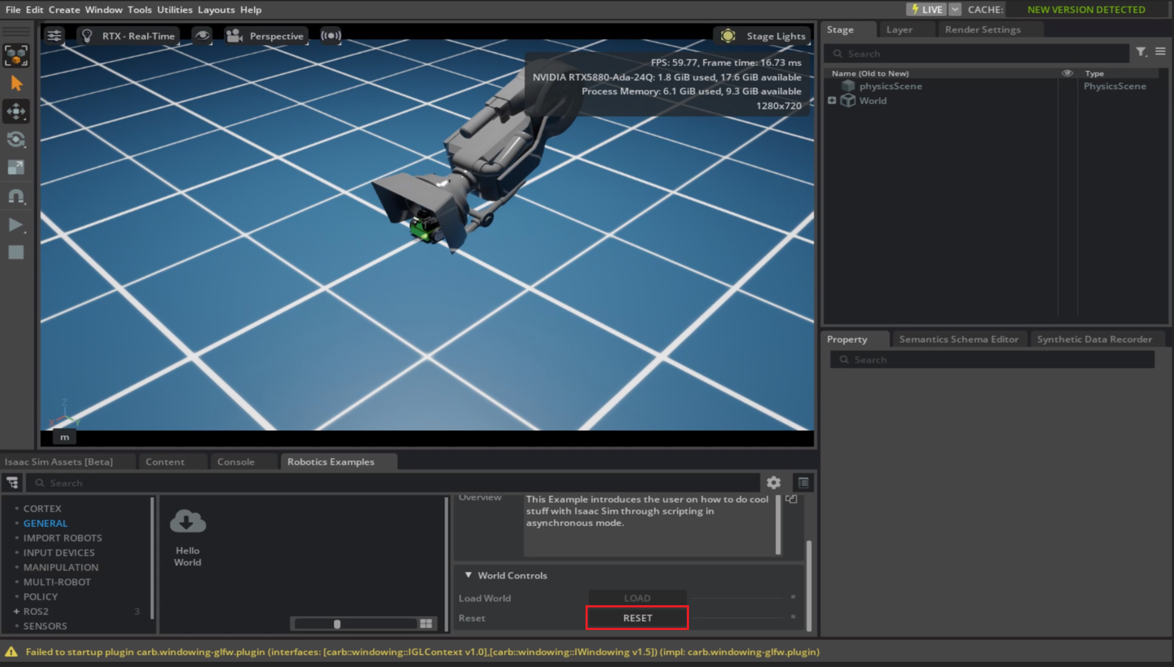Switch to the Render Settings tab
This screenshot has height=667, width=1174.
click(x=983, y=30)
